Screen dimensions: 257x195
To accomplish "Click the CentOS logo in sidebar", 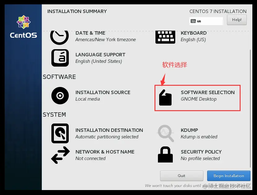I will pos(24,27).
